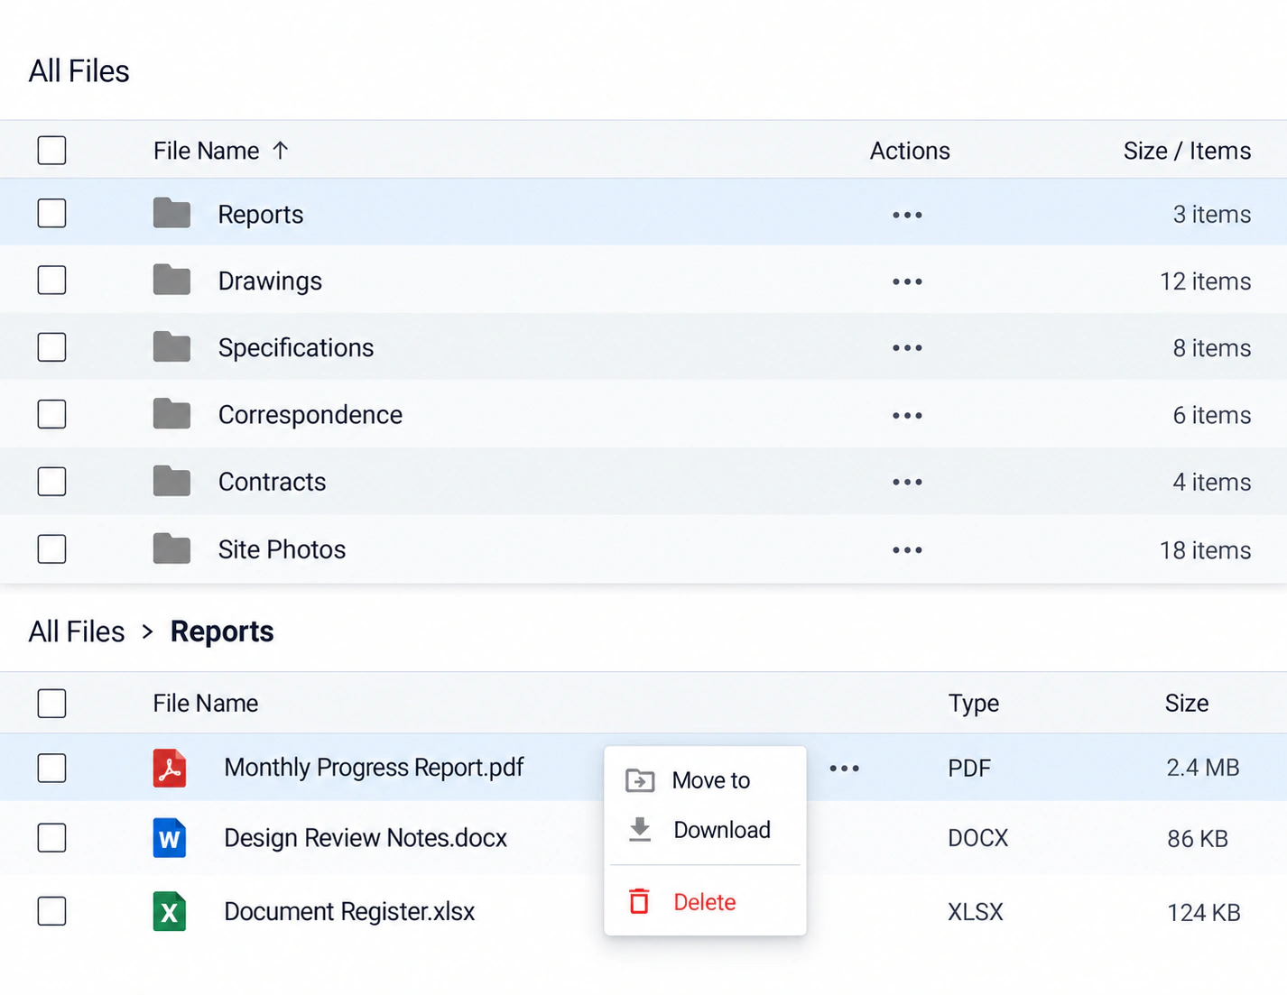
Task: Check the Correspondence folder checkbox
Action: point(51,414)
